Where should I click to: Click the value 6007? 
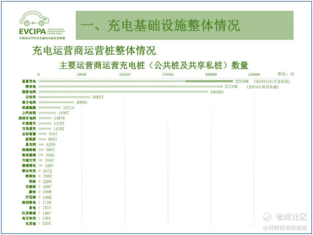click(x=51, y=150)
